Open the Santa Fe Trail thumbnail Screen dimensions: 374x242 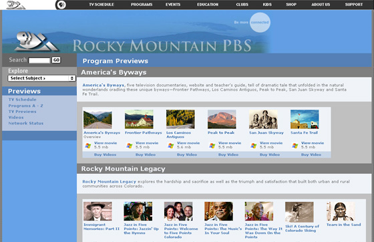pyautogui.click(x=305, y=119)
